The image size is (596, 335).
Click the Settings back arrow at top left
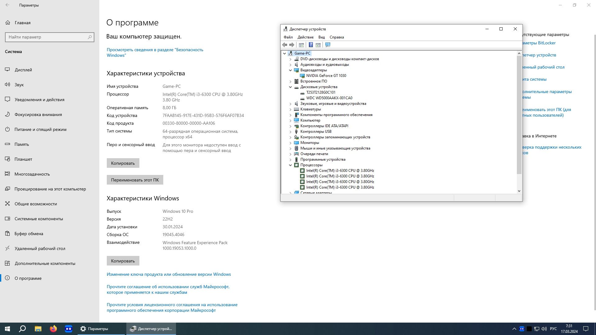[7, 5]
